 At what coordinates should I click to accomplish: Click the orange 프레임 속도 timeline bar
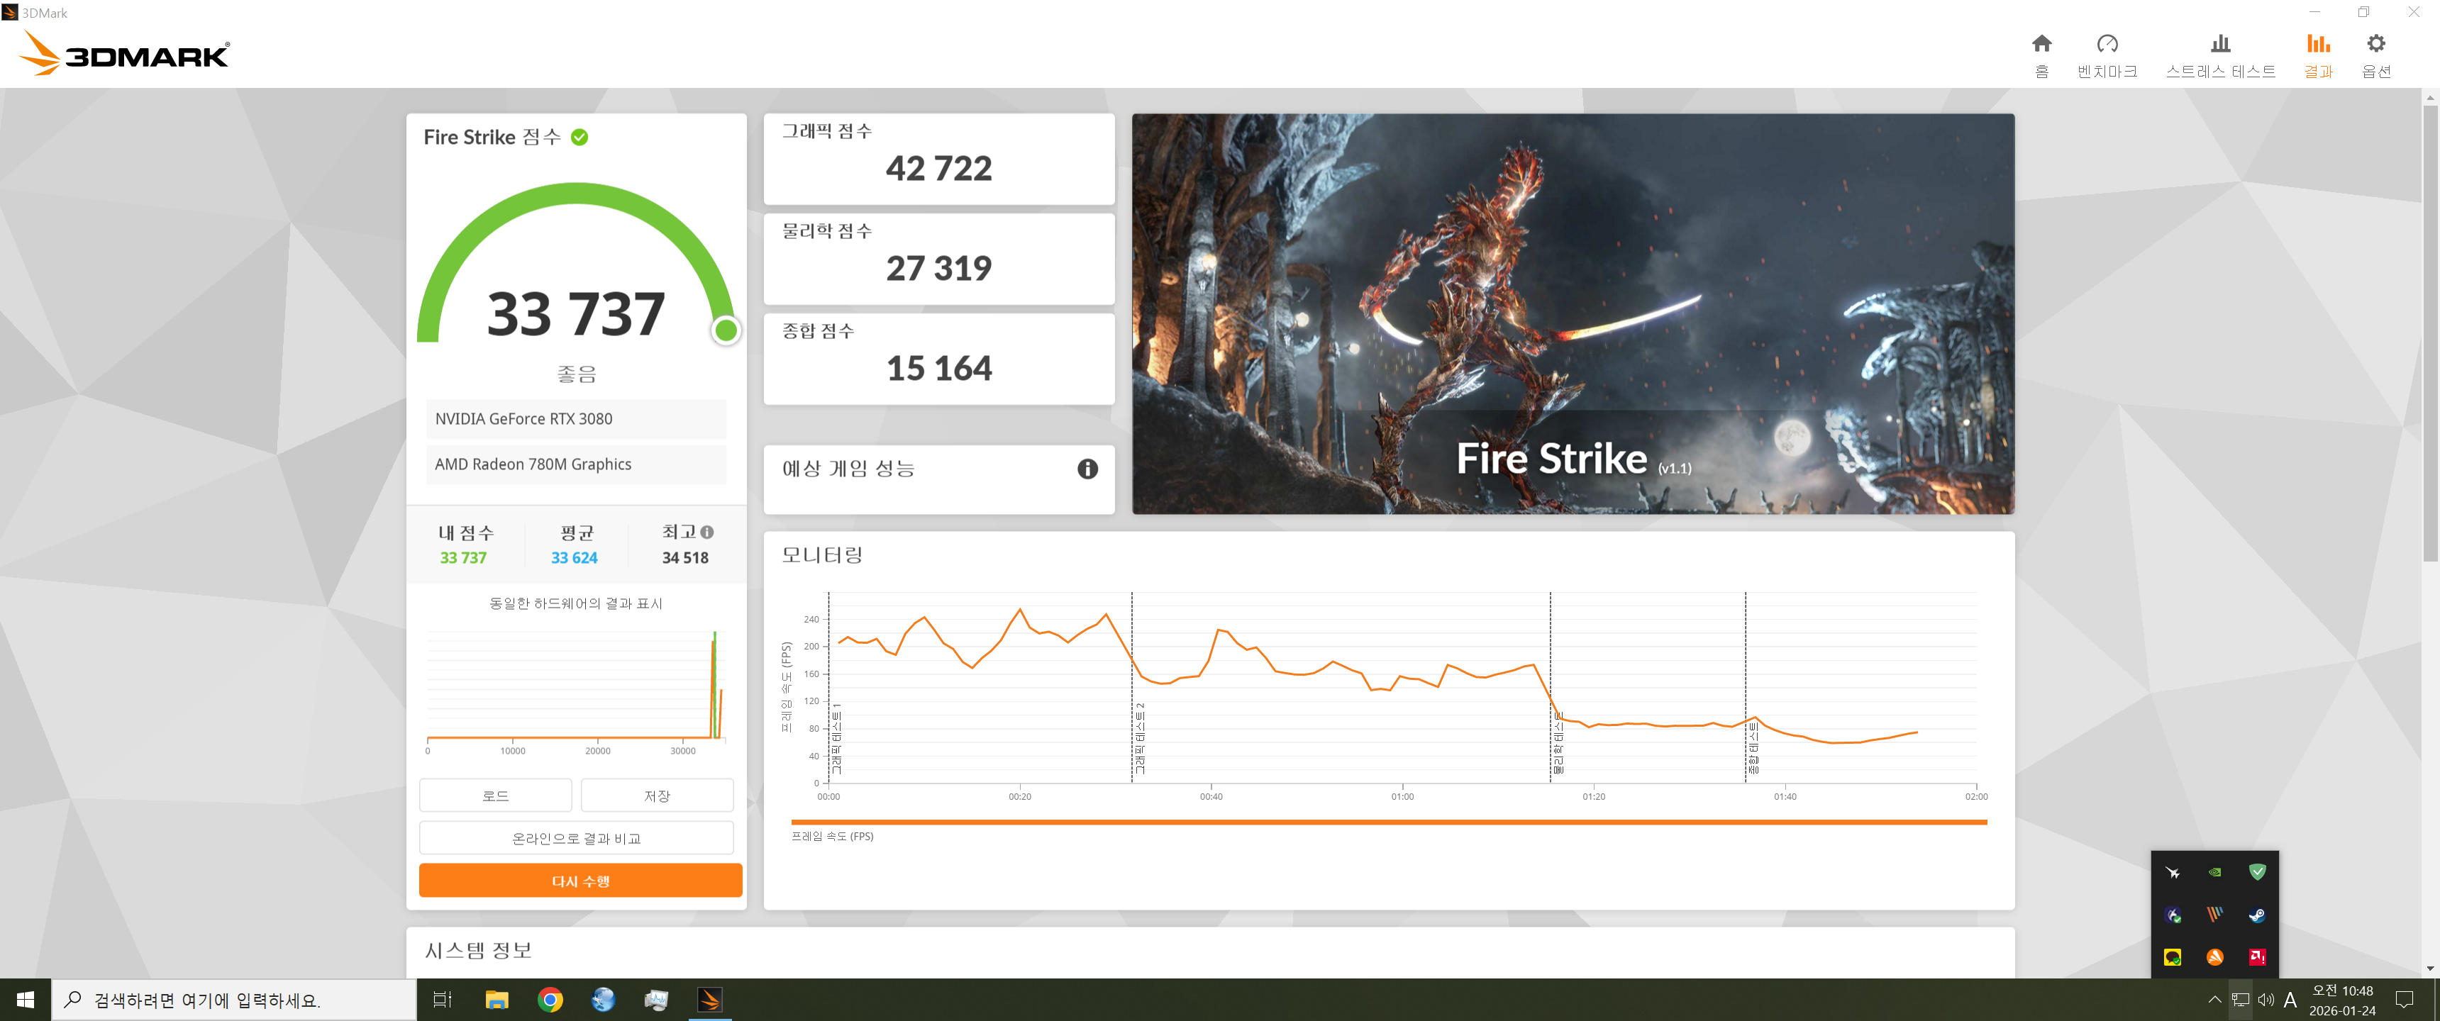1387,822
